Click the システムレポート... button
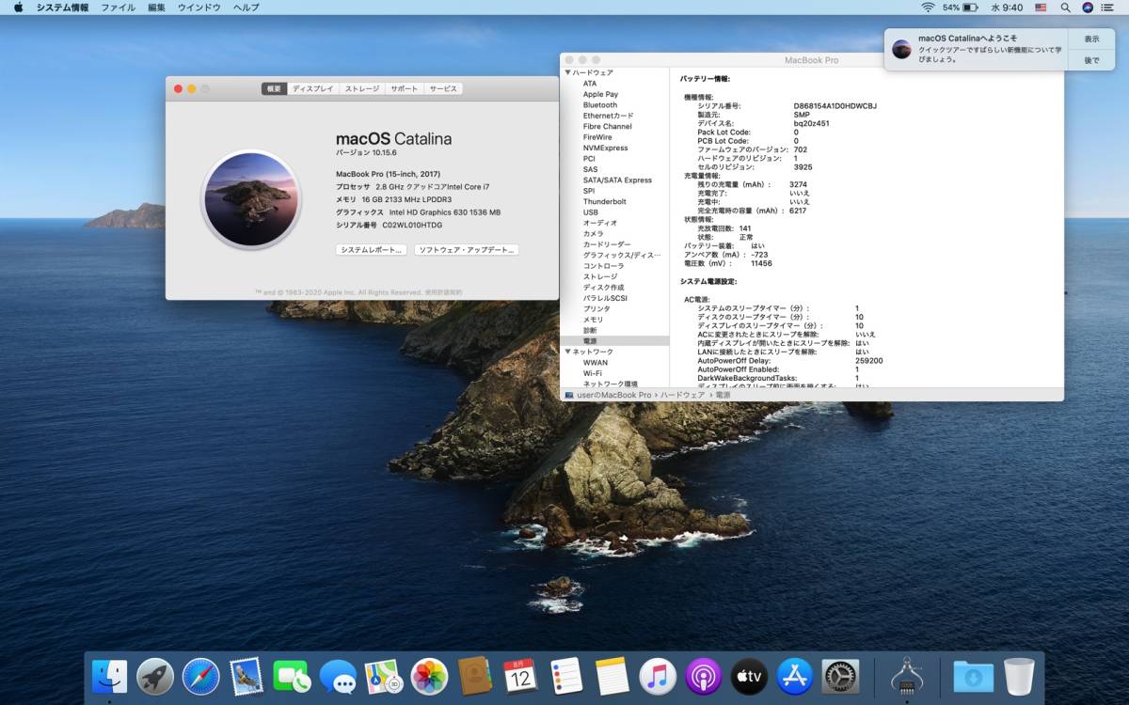1129x705 pixels. [x=372, y=250]
